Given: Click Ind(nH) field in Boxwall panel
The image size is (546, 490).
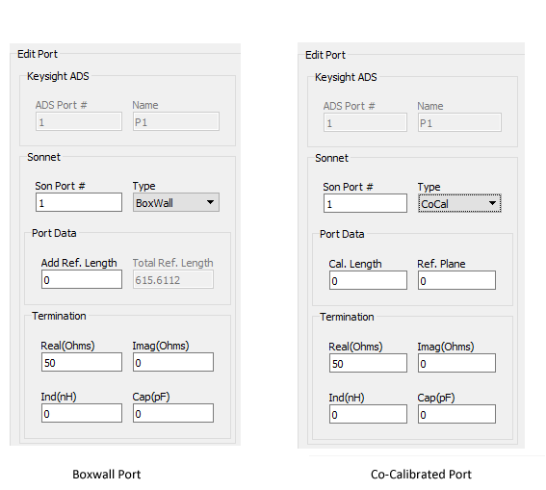Looking at the screenshot, I should [x=82, y=413].
